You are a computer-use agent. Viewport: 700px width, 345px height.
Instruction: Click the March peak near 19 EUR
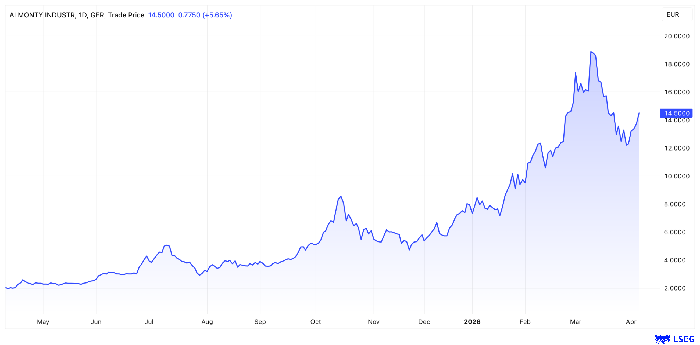(x=591, y=52)
